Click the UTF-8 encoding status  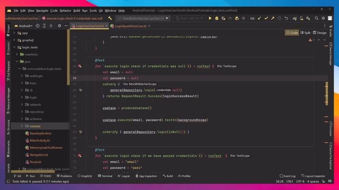(x=300, y=182)
